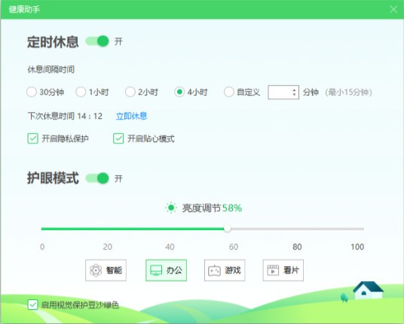Select the 游戏 mode button
Image resolution: width=404 pixels, height=324 pixels.
[225, 271]
